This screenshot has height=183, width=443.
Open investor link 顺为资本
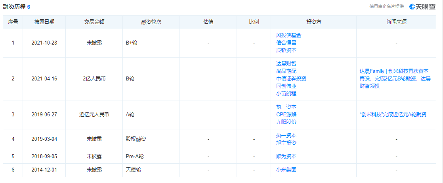(x=286, y=157)
